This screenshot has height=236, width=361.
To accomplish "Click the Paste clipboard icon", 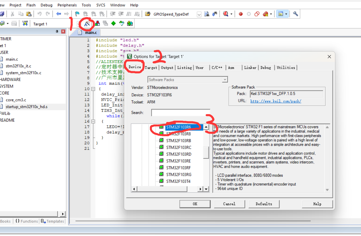I will pyautogui.click(x=29, y=14).
